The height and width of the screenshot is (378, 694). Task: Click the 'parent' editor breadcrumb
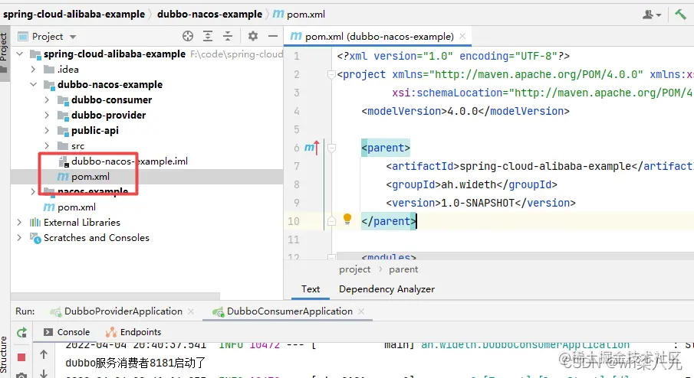(x=403, y=269)
